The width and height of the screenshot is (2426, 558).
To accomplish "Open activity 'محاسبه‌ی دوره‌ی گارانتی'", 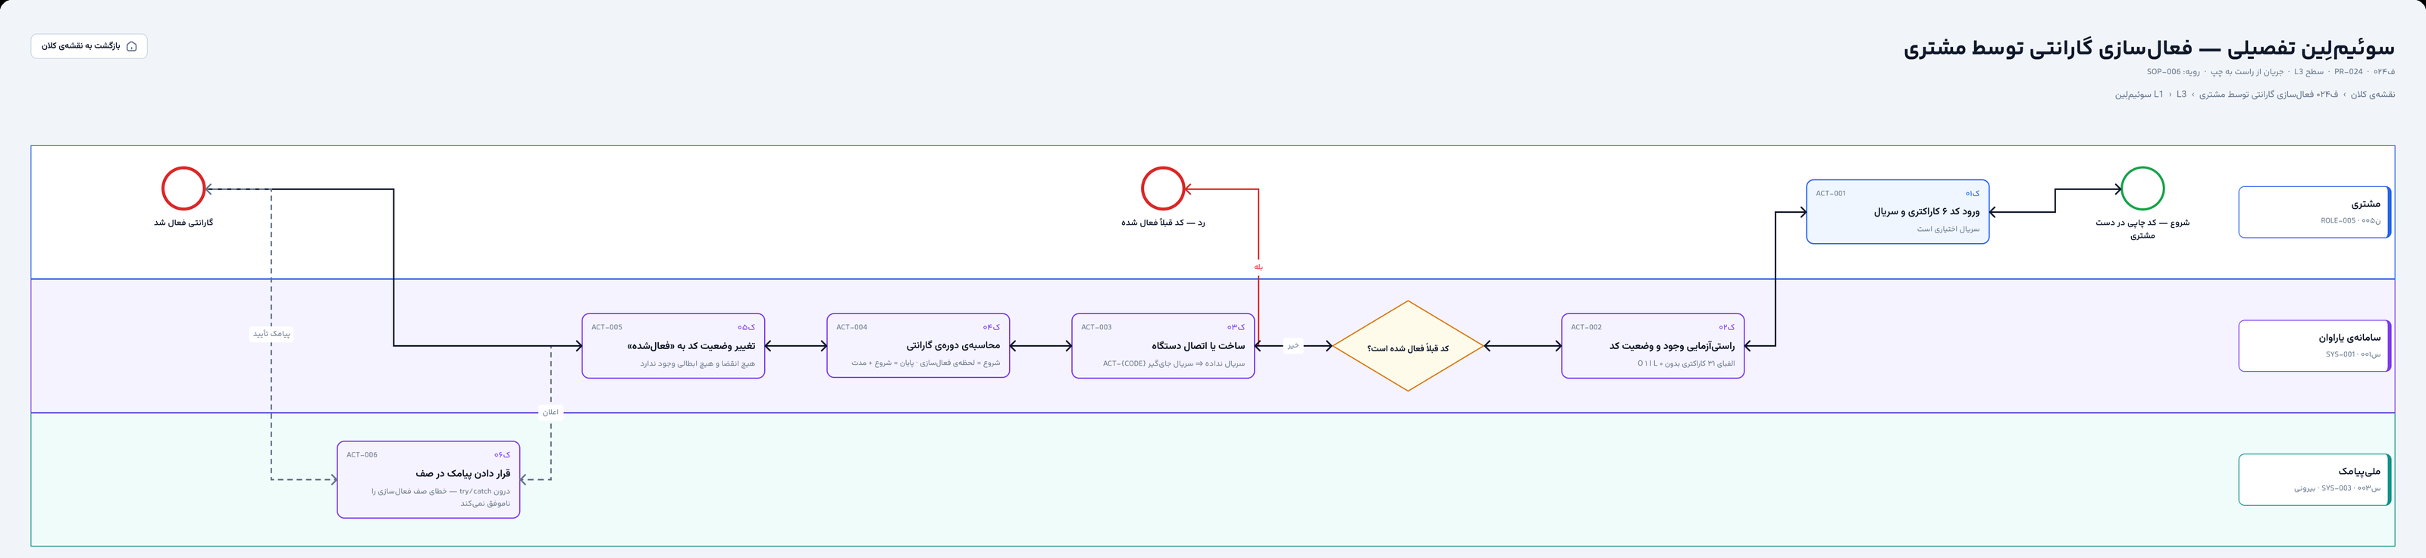I will pyautogui.click(x=918, y=345).
